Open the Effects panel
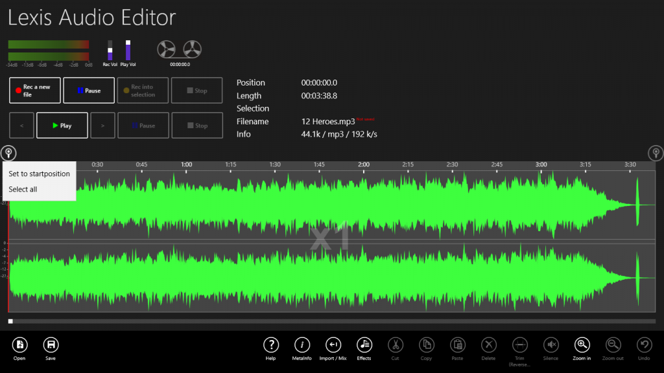Viewport: 664px width, 373px height. (x=364, y=345)
